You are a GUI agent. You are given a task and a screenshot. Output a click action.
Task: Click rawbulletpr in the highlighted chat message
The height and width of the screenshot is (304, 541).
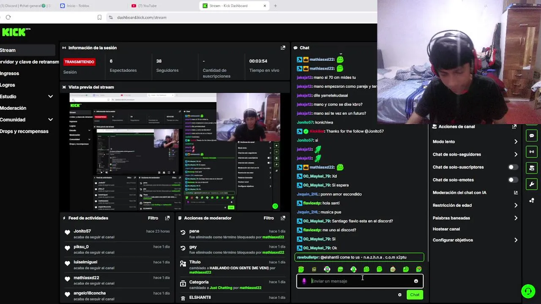(x=308, y=257)
